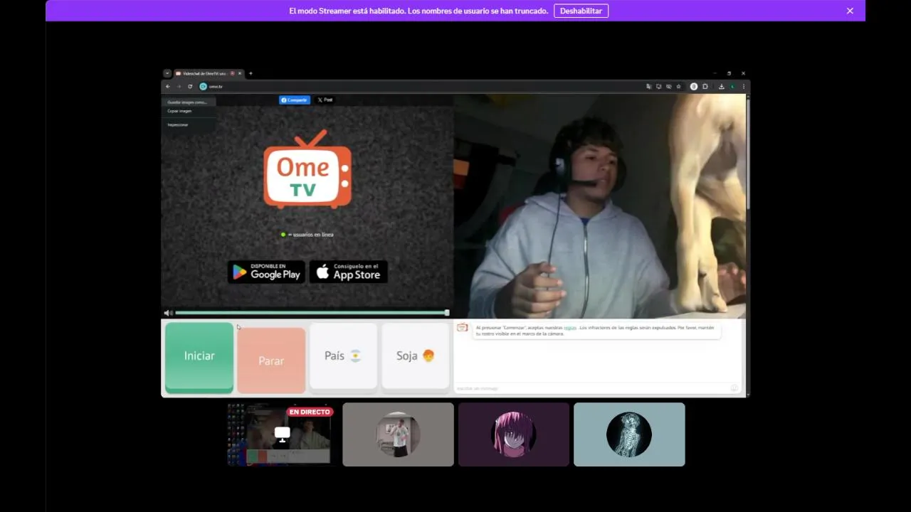This screenshot has width=911, height=512.
Task: Click the page vertical scrollbar in browser
Action: 747,153
